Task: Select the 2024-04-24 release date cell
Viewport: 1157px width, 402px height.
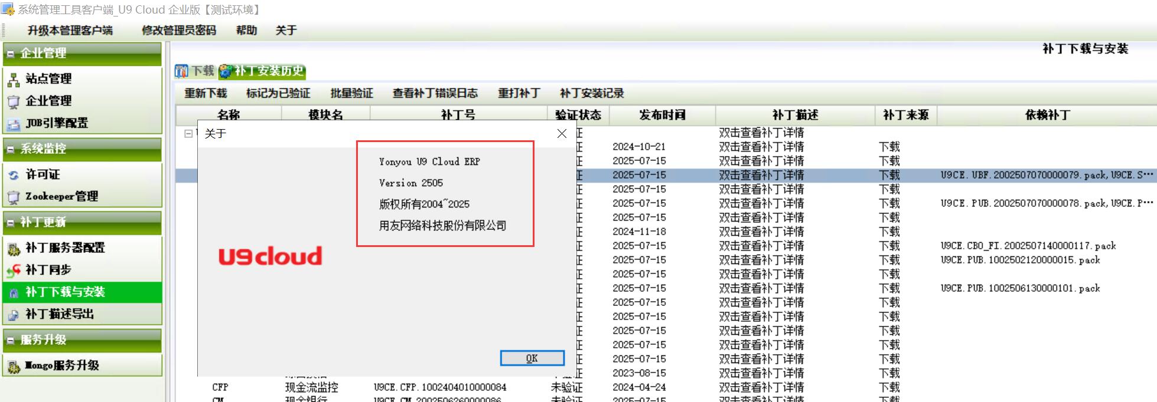Action: click(639, 387)
